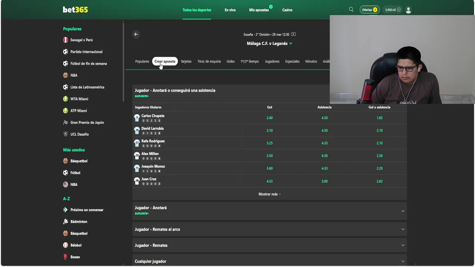Click the Fútbol icon under Más usados
Screen dimensions: 475x267
point(66,173)
